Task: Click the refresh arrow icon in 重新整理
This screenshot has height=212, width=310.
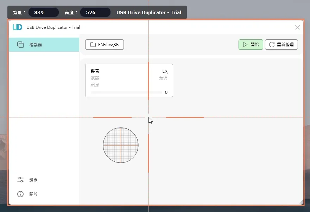Action: coord(272,45)
